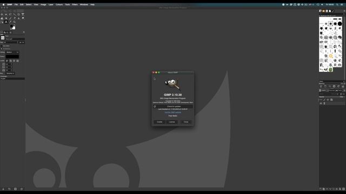
Task: Select the Bucket Fill tool
Action: pos(6,18)
